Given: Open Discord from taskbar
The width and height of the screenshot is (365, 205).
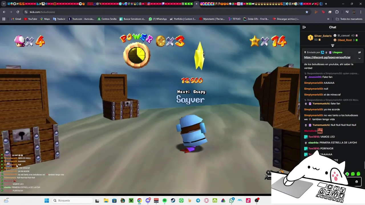Looking at the screenshot, I should click(x=148, y=200).
